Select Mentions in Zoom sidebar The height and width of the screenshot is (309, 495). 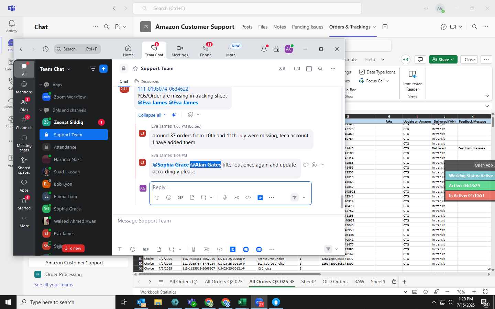click(24, 87)
